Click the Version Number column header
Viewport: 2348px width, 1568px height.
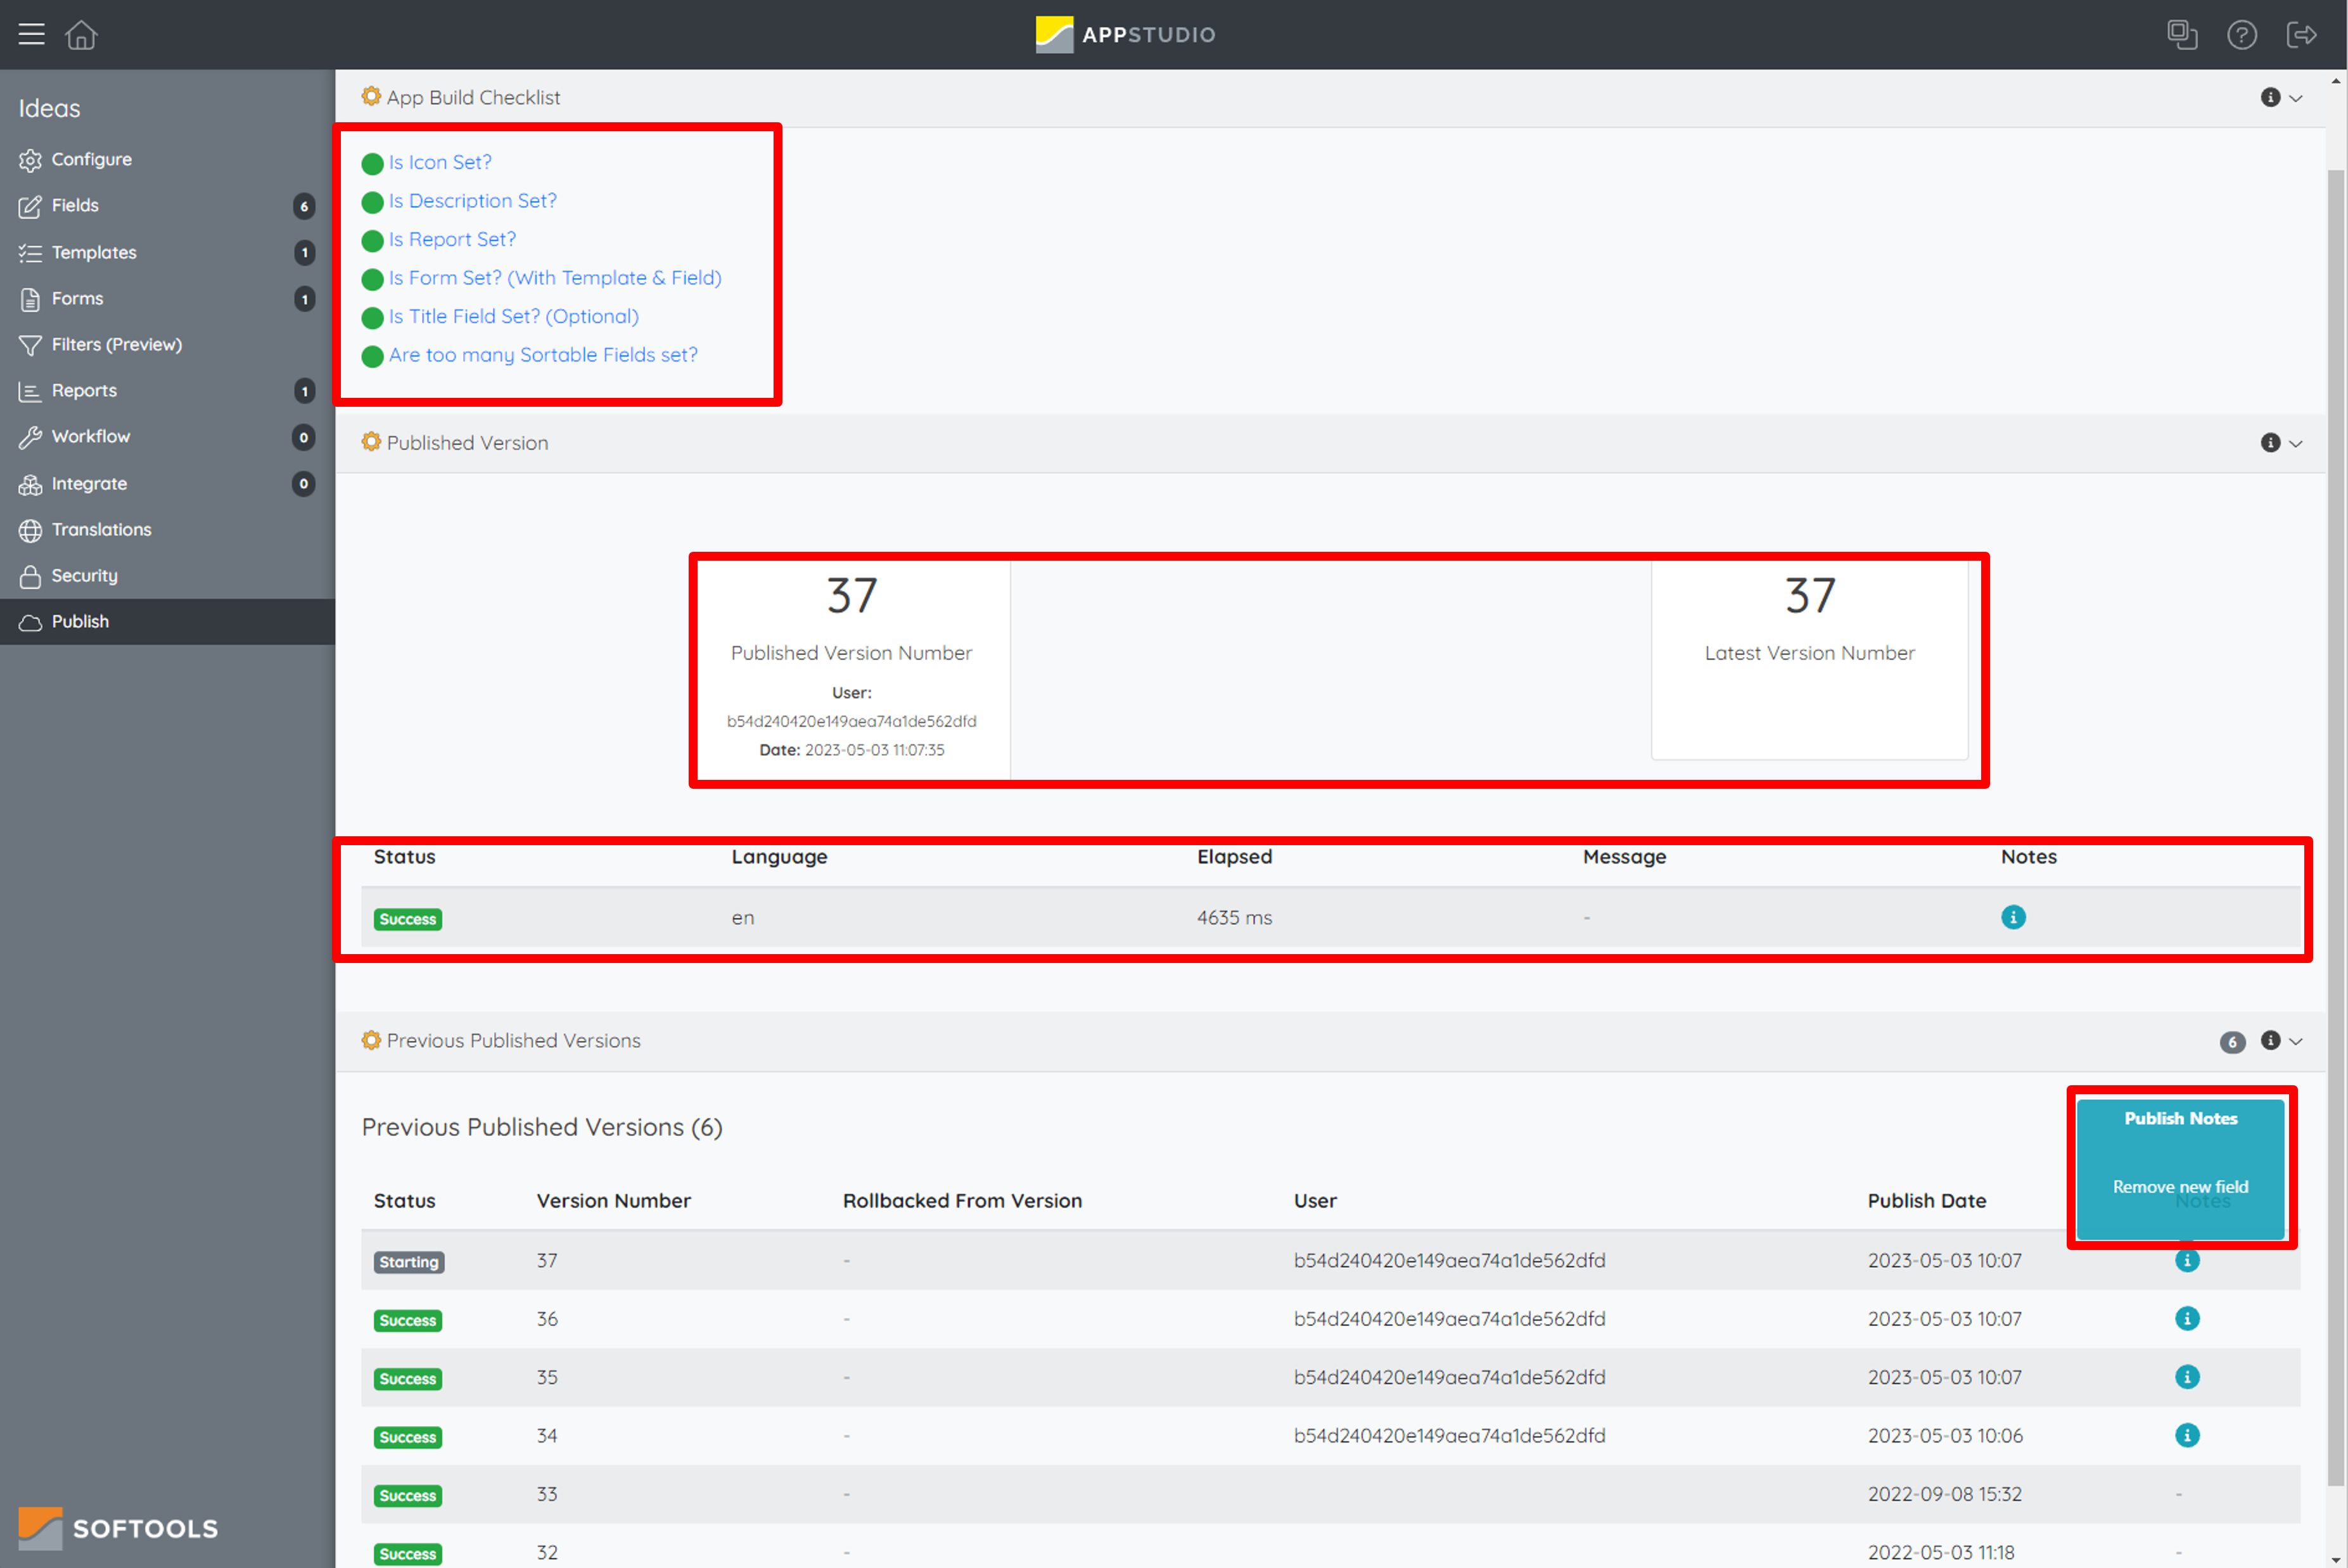click(614, 1200)
